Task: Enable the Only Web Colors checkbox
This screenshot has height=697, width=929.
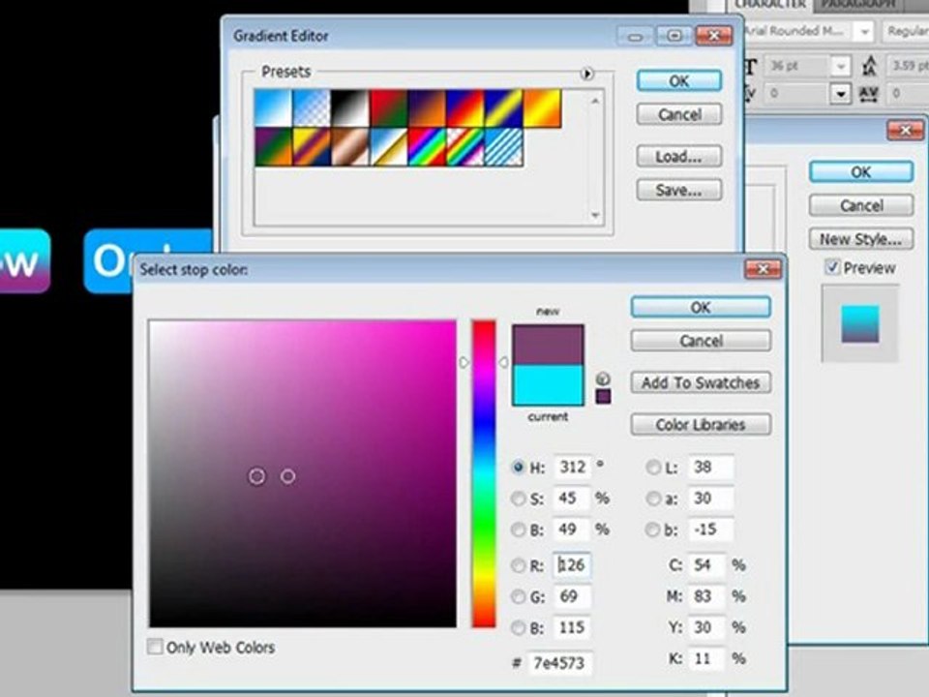Action: 155,647
